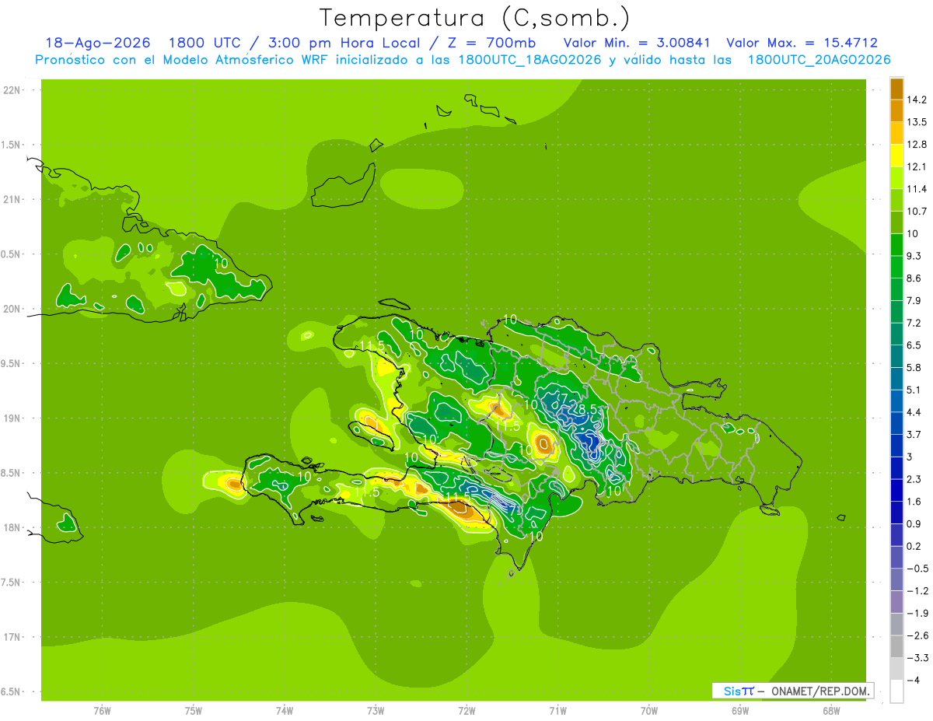Select valid-until time "1800UTC_20AGO2026"
The height and width of the screenshot is (721, 933).
click(x=819, y=60)
